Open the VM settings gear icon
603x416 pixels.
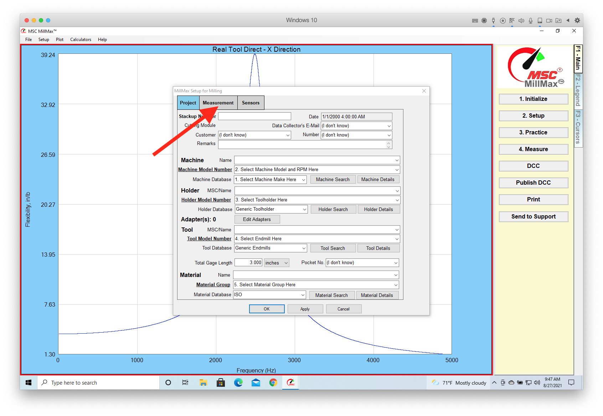tap(577, 20)
